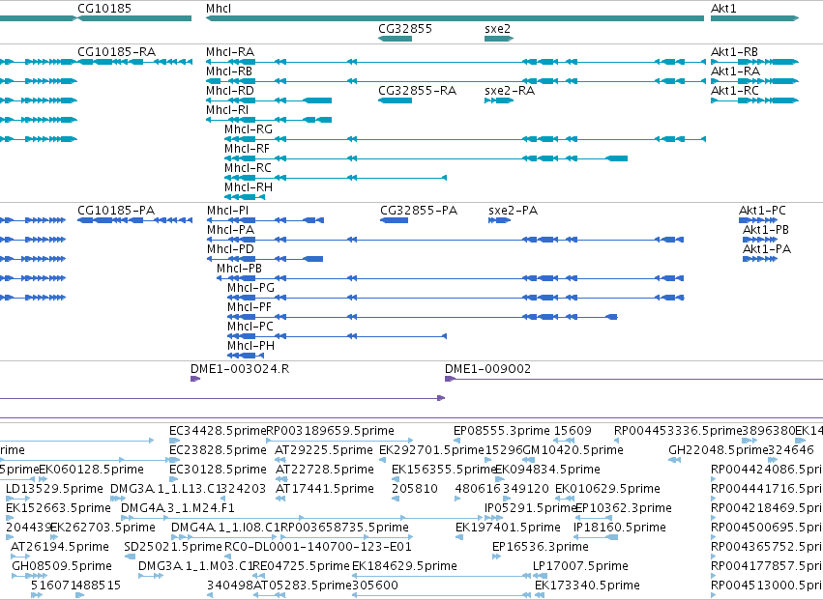Click the Mhcl-PF protein label
Screen dimensions: 823x600
250,307
